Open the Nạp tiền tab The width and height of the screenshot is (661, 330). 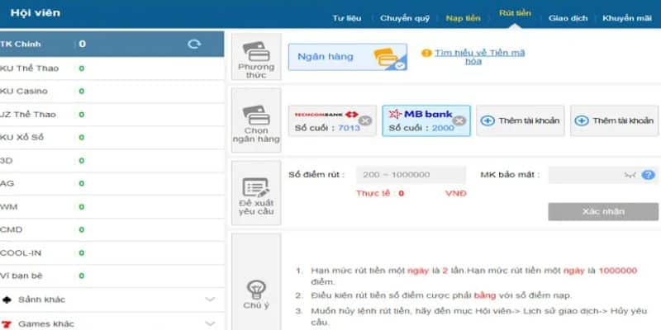click(464, 17)
